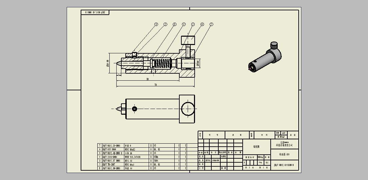Select balloon number 2 callout

coord(165,24)
